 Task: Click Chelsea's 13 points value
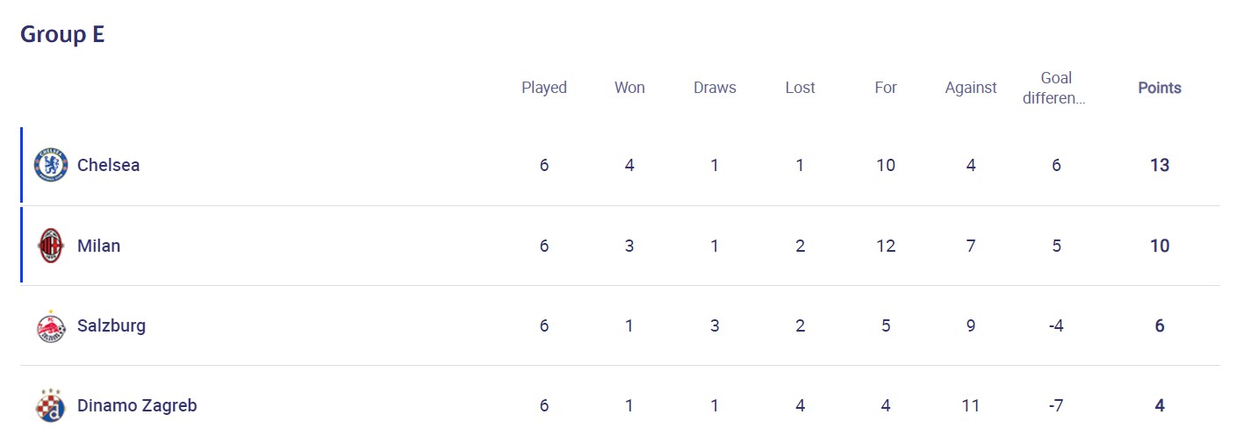pyautogui.click(x=1160, y=165)
